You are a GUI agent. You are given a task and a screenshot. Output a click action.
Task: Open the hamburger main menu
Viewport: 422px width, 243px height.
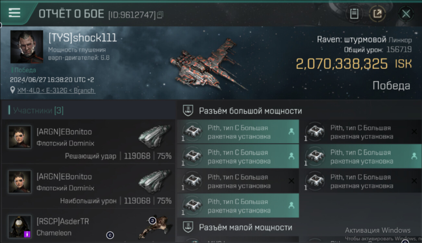tap(14, 13)
